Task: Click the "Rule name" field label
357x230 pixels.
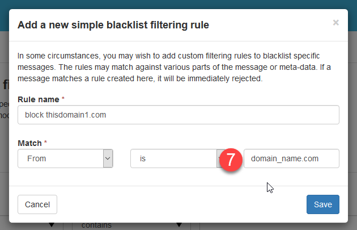Action: click(x=39, y=99)
